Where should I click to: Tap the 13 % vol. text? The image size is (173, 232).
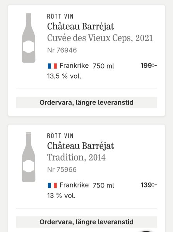(61, 196)
